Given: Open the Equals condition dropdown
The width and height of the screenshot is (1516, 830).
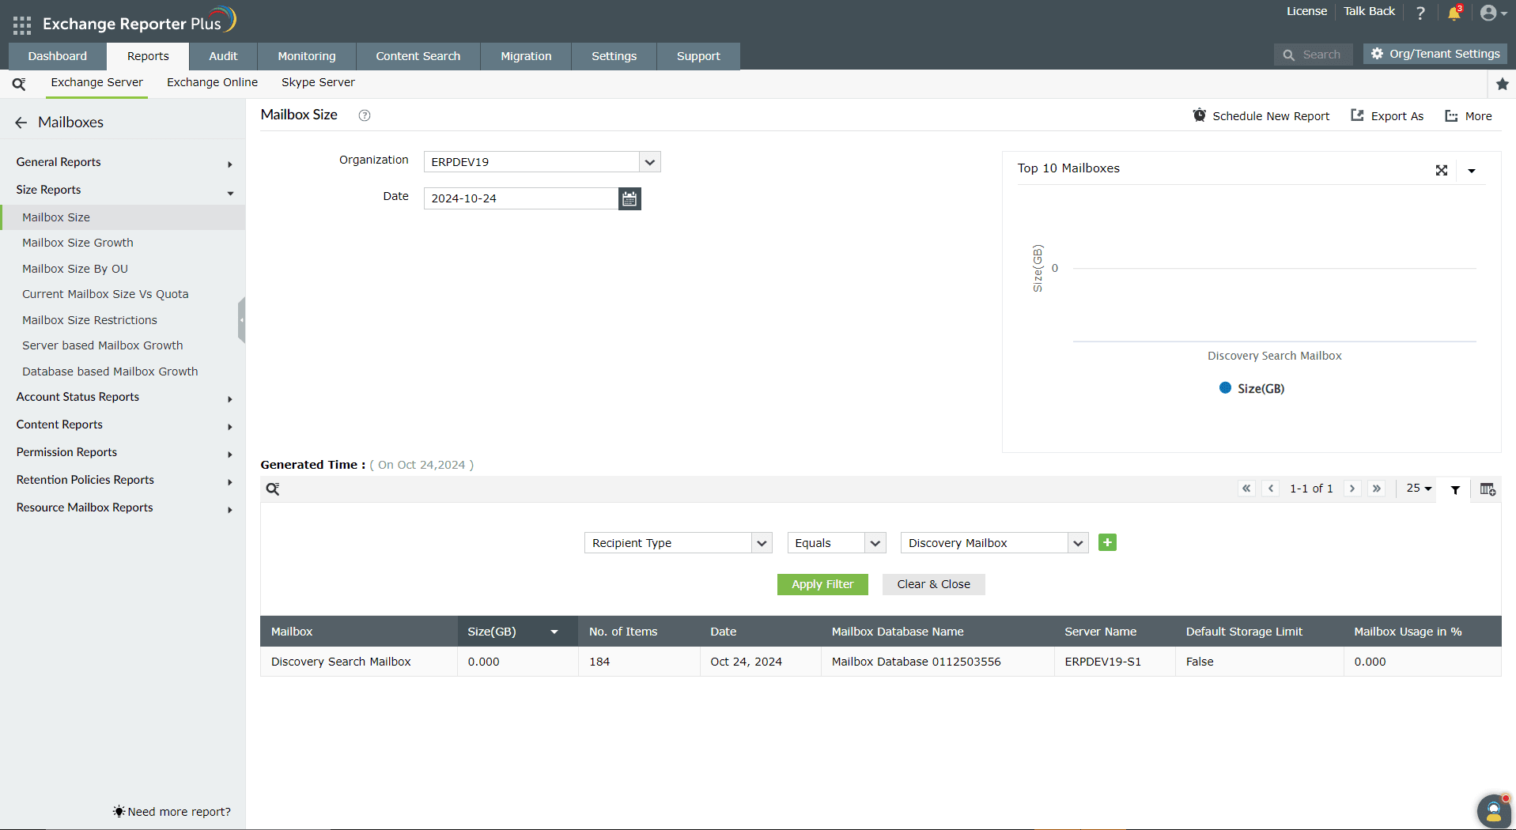Looking at the screenshot, I should (x=837, y=543).
